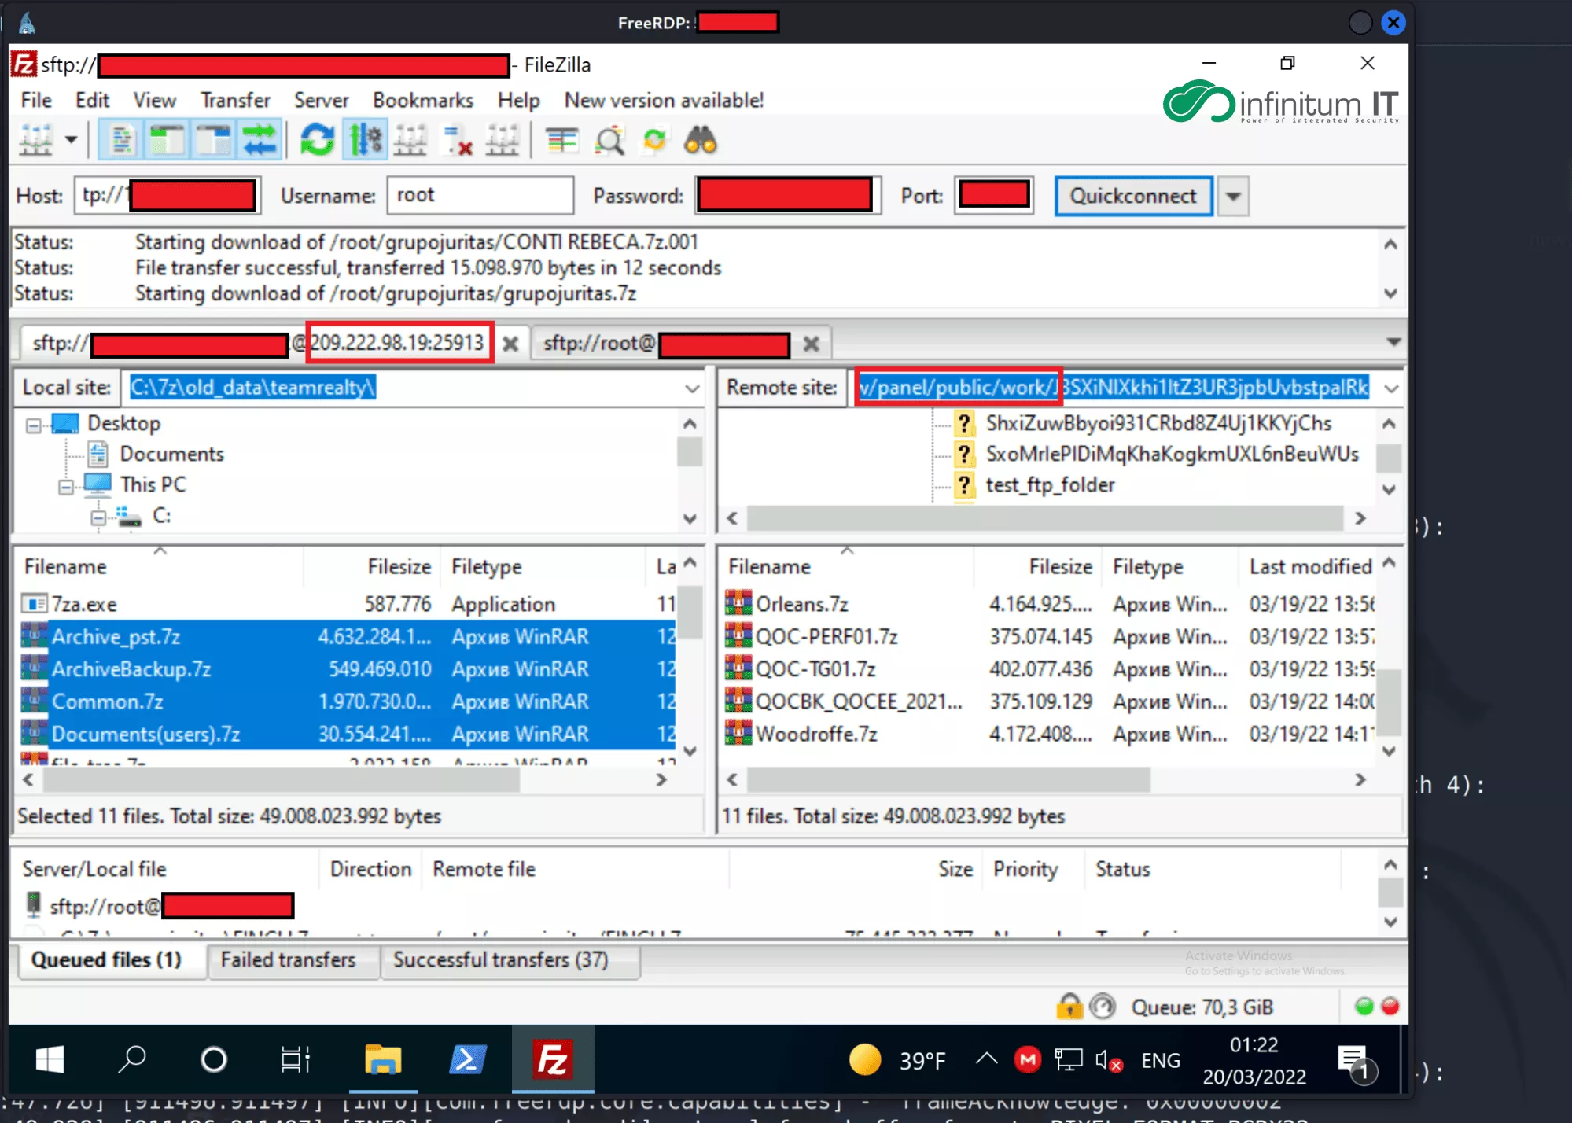Cancel the current operation toolbar icon
Image resolution: width=1572 pixels, height=1123 pixels.
tap(410, 142)
